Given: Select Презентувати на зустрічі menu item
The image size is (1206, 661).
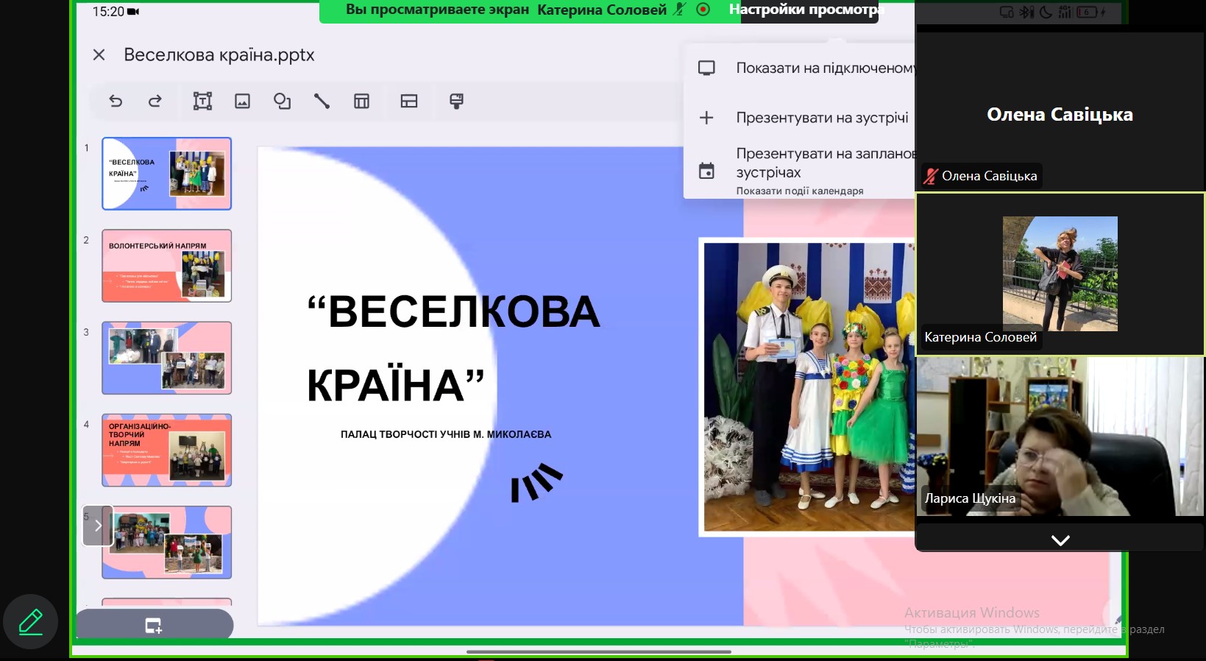Looking at the screenshot, I should 821,118.
